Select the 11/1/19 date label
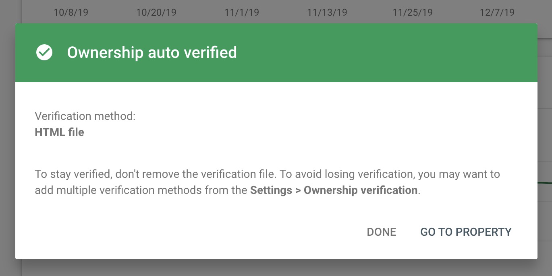Screen dimensions: 552x276 (242, 12)
